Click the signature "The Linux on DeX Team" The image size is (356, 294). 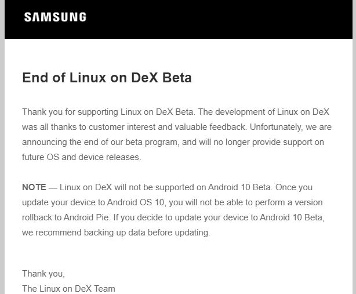tap(68, 289)
